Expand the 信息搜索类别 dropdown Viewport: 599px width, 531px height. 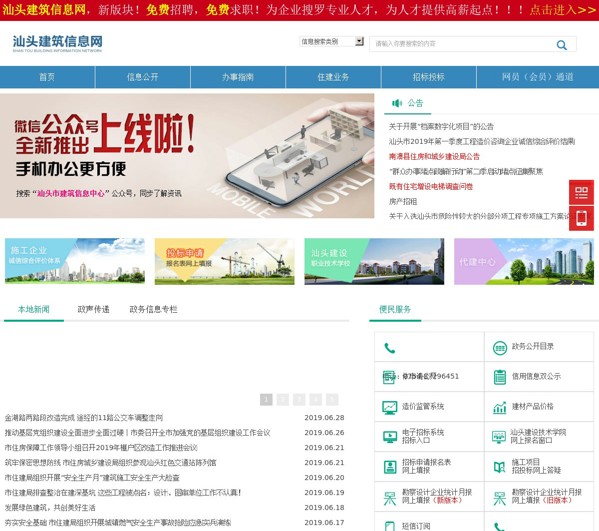[x=359, y=41]
